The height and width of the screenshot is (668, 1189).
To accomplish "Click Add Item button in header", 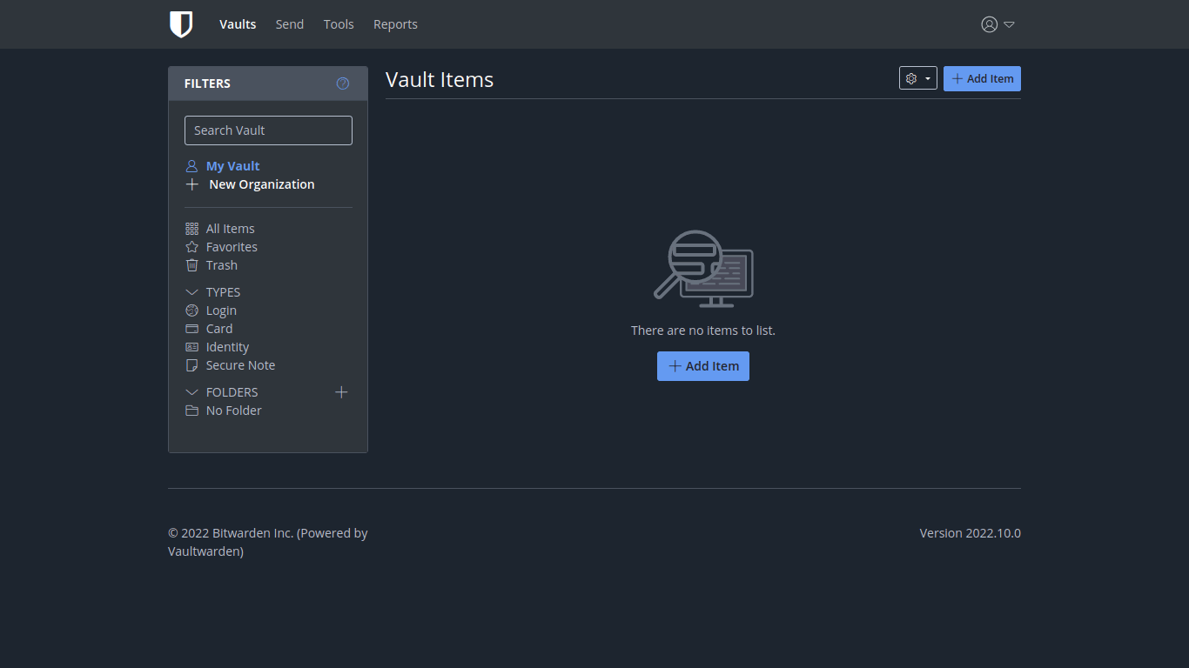I will point(982,78).
